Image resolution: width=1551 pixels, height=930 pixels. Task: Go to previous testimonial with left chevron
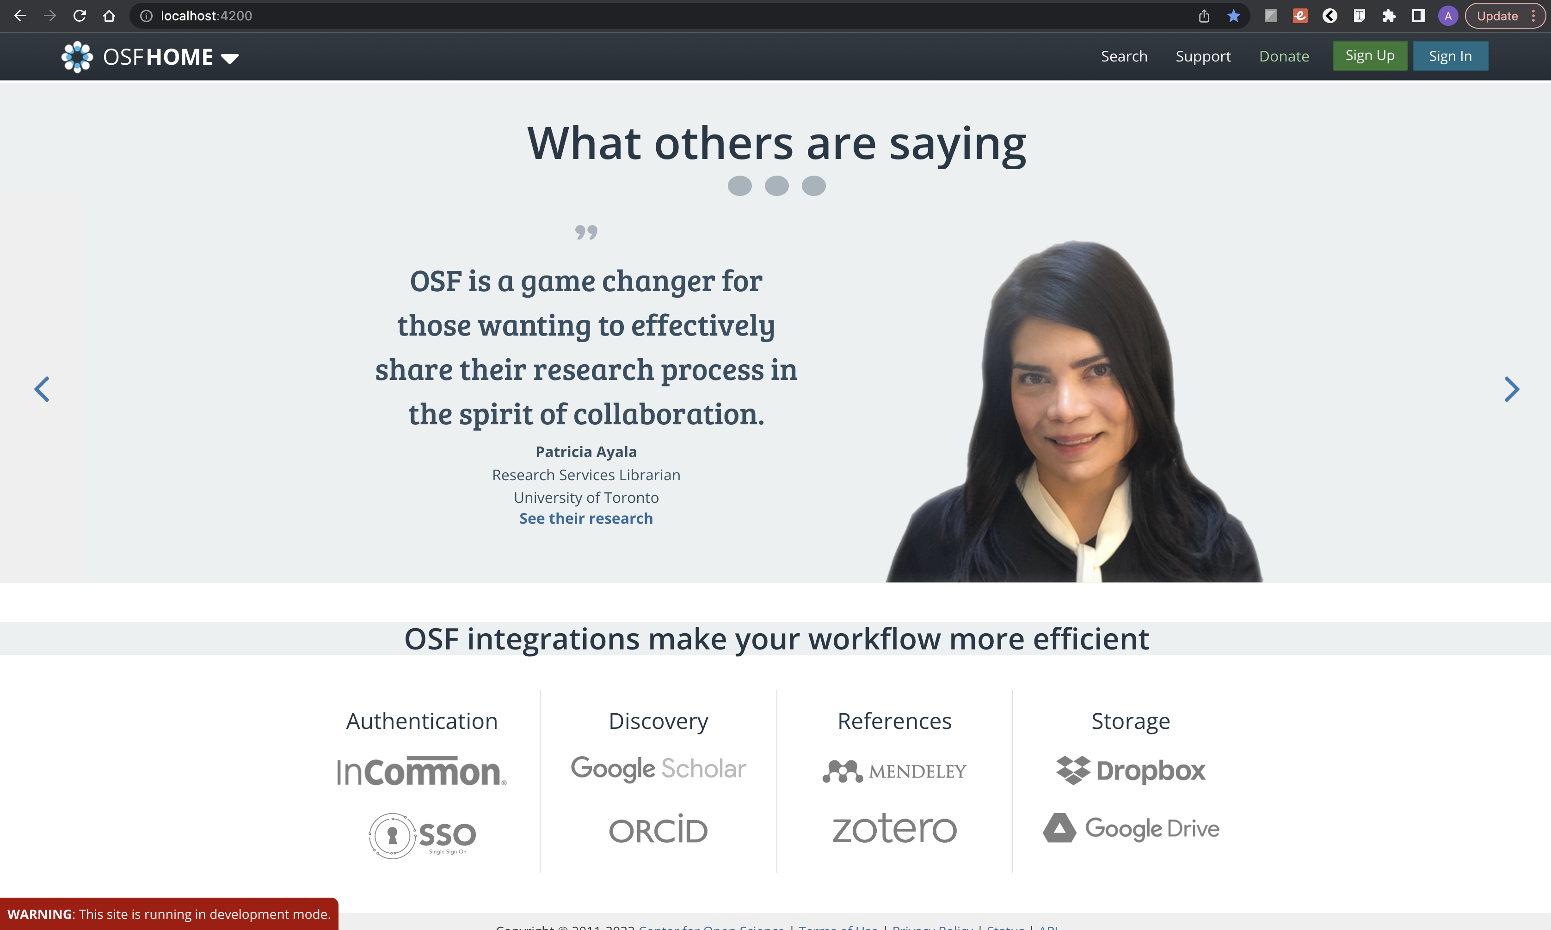click(x=41, y=389)
